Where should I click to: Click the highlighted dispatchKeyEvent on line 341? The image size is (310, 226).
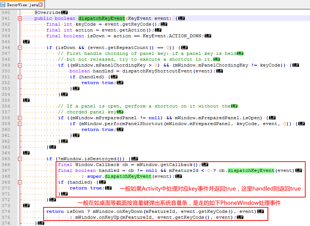click(x=102, y=18)
